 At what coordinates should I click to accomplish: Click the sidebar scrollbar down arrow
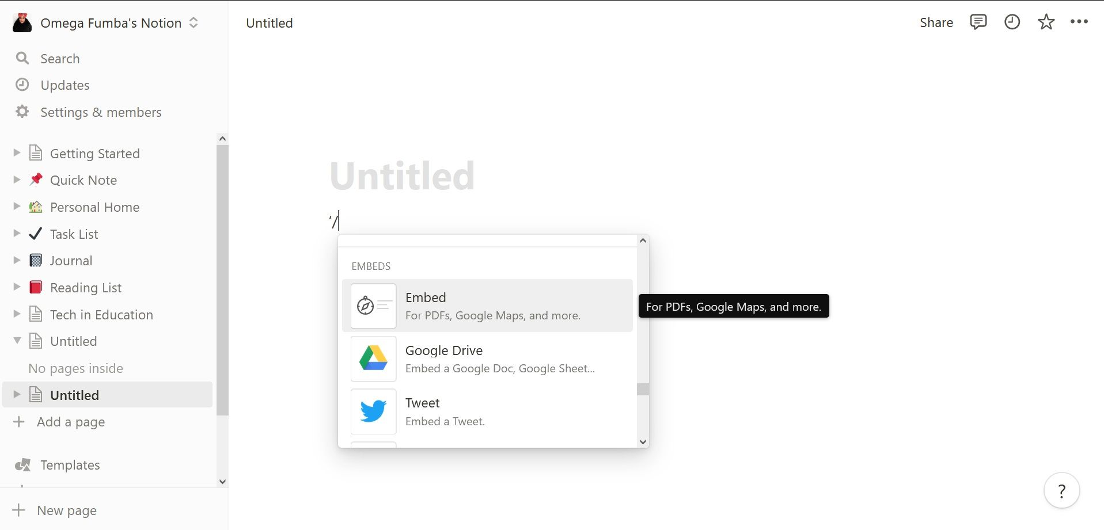tap(222, 482)
